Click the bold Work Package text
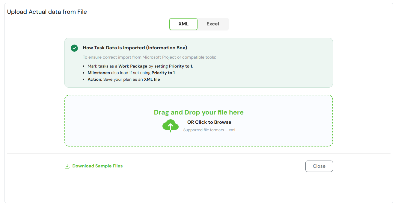The image size is (398, 206). 133,66
